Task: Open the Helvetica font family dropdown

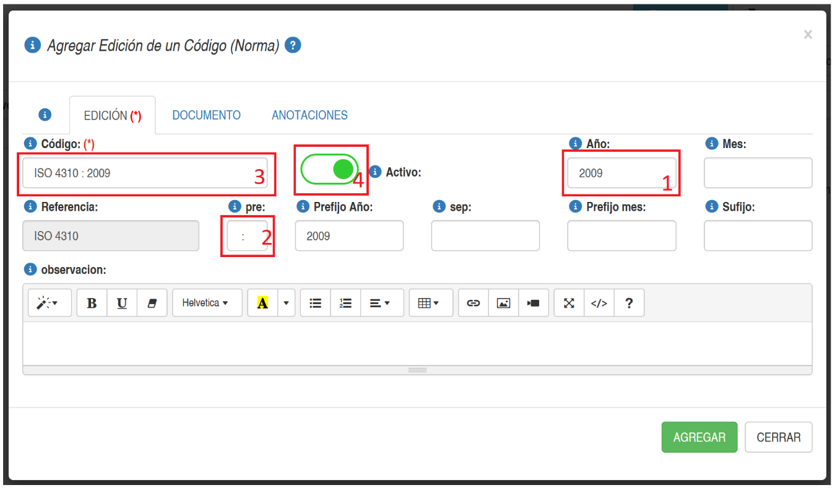Action: coord(207,303)
